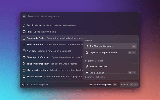Click the Downloads Folder download icon
Image resolution: width=160 pixels, height=100 pixels.
tap(24, 38)
